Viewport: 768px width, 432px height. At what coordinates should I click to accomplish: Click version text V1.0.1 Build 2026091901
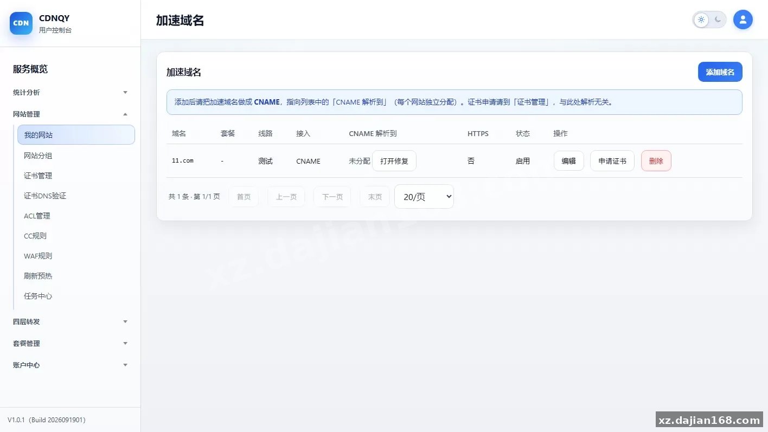47,420
